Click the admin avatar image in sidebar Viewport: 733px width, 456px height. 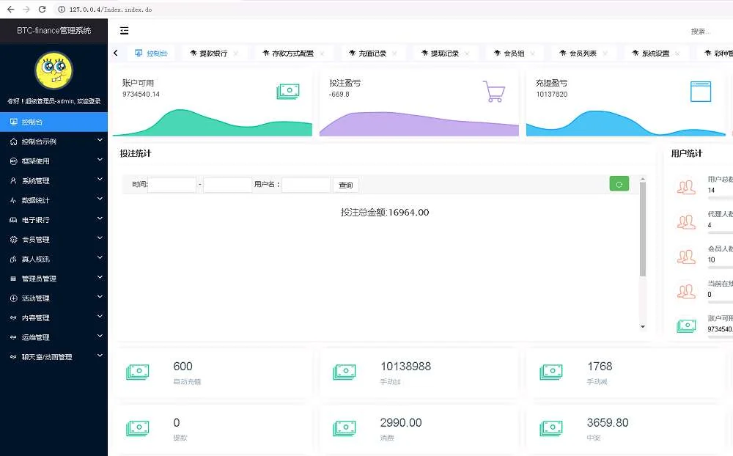pyautogui.click(x=54, y=70)
